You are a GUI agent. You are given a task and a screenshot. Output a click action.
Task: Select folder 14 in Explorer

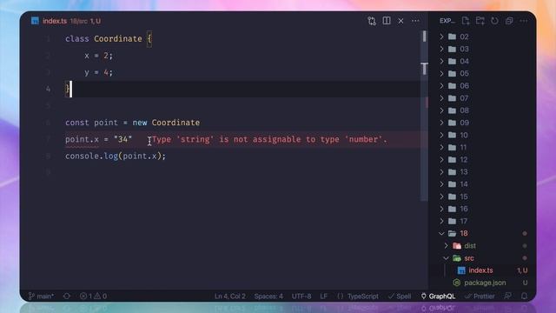(x=483, y=184)
